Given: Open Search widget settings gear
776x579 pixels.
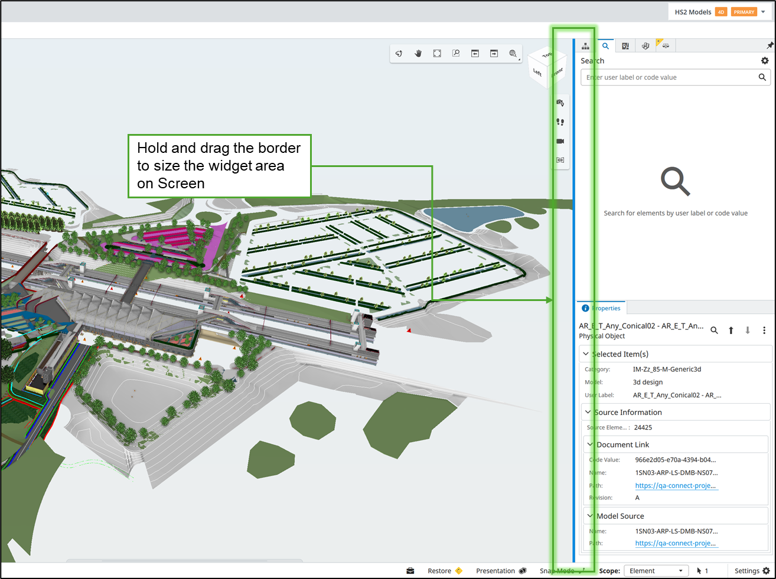Looking at the screenshot, I should tap(765, 61).
